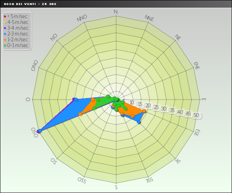Image resolution: width=232 pixels, height=193 pixels.
Task: Click the radial axis label 10
Action: pos(131,102)
